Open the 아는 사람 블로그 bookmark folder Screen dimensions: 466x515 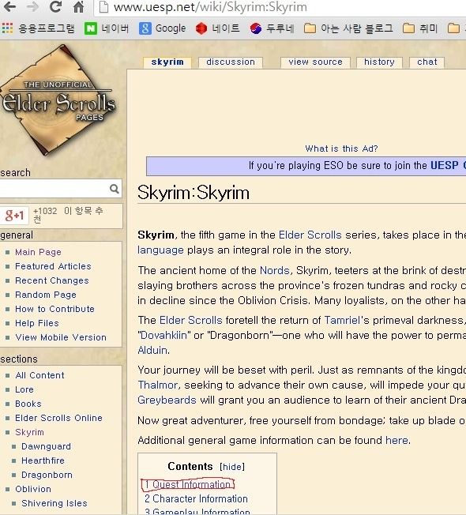(x=348, y=28)
